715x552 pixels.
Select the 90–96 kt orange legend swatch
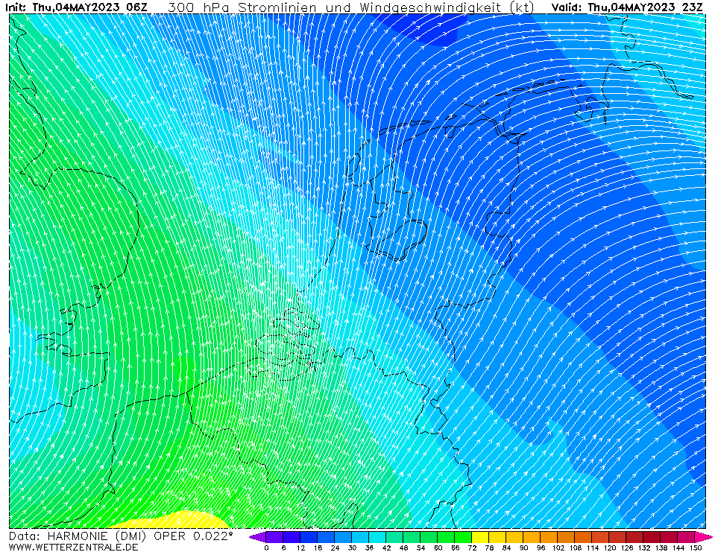[x=532, y=537]
